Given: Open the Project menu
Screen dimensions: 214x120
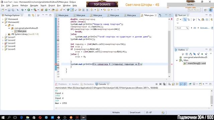Looking at the screenshot, I should point(51,6).
